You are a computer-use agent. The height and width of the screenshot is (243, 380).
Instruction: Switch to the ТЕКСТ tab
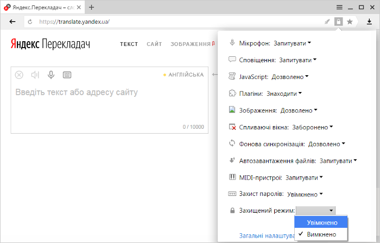[x=129, y=44]
